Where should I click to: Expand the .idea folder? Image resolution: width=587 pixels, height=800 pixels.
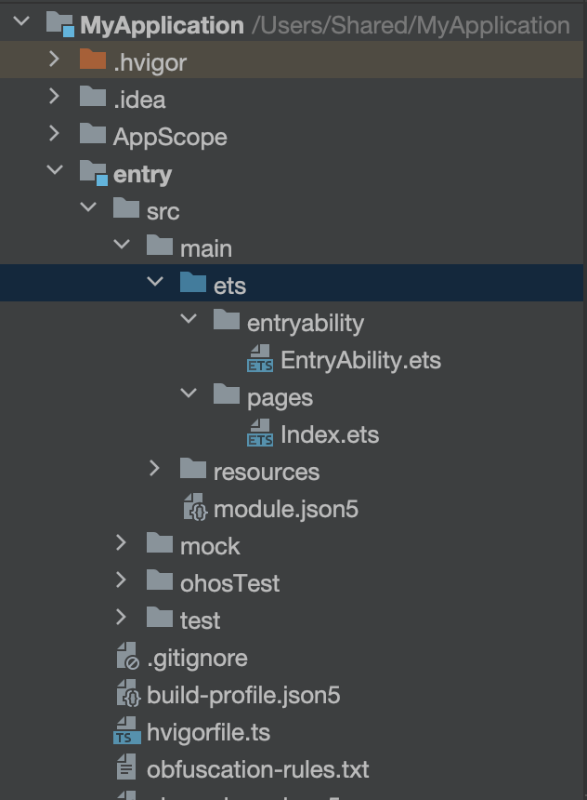pyautogui.click(x=54, y=97)
